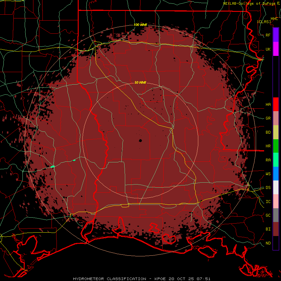Click the 'HHC' product code text
Image resolution: width=281 pixels, height=281 pixels.
click(x=274, y=19)
